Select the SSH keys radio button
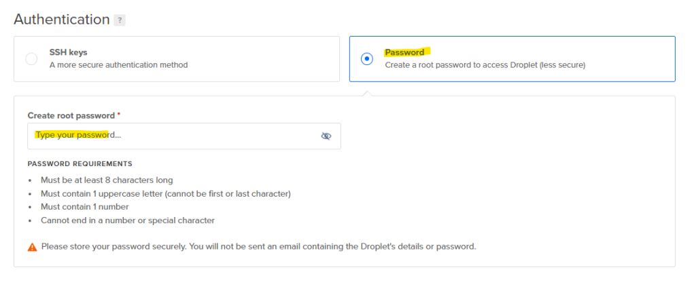Screen dimensions: 696x297 click(x=31, y=59)
